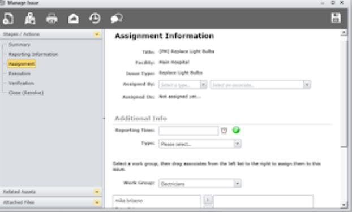Click the move-right arrow button between lists

[x=208, y=200]
